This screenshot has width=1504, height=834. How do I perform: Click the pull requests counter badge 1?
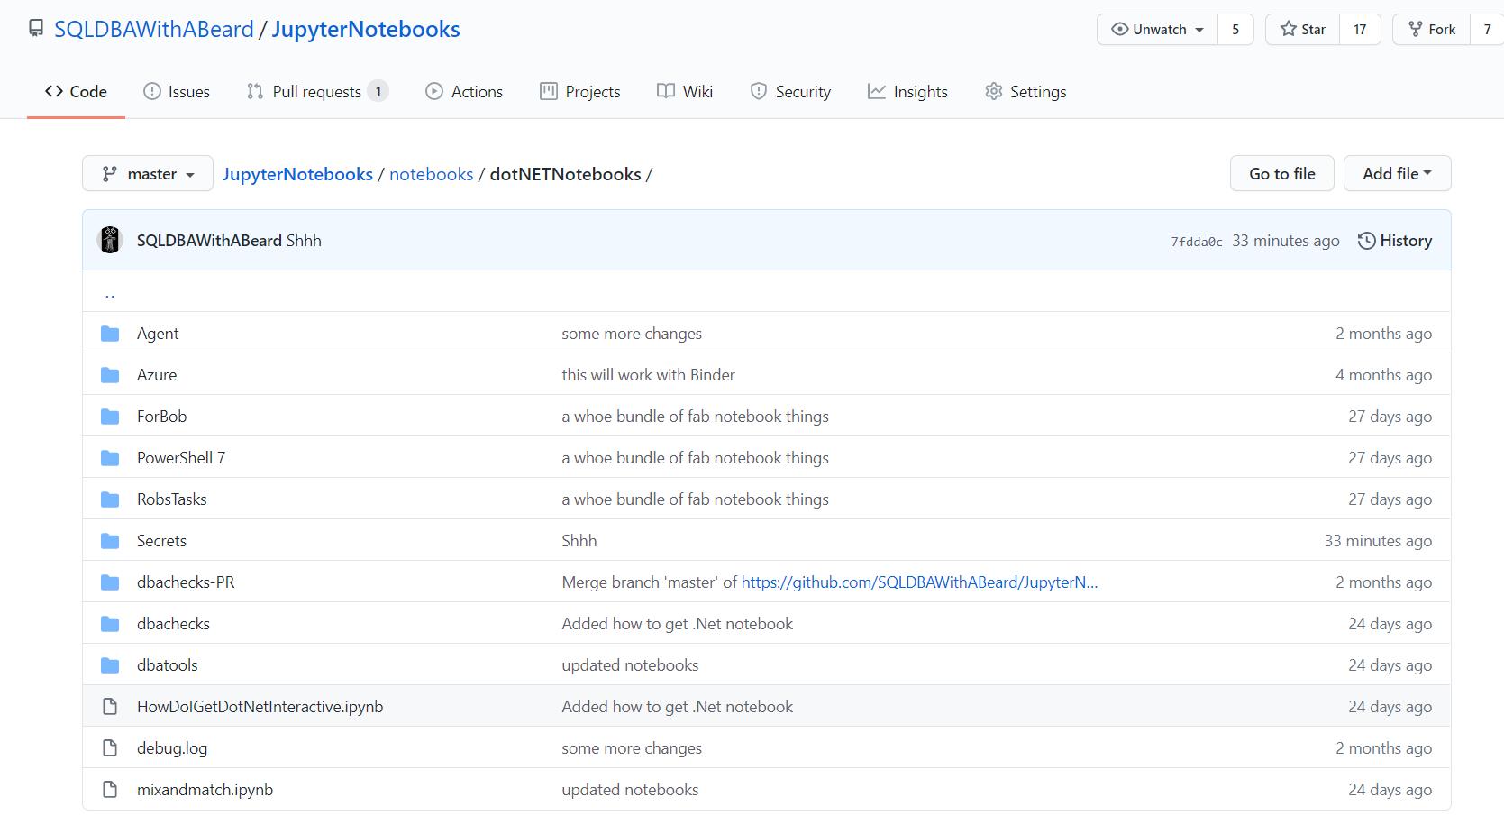coord(378,91)
